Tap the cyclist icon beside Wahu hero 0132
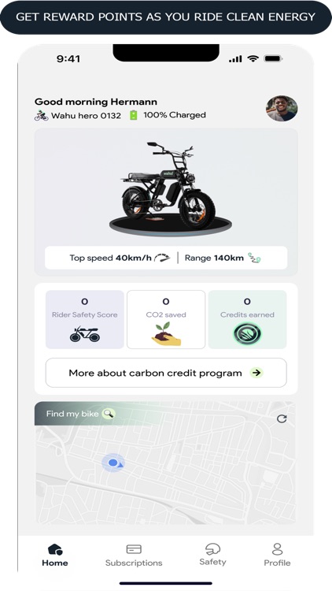 tap(42, 115)
